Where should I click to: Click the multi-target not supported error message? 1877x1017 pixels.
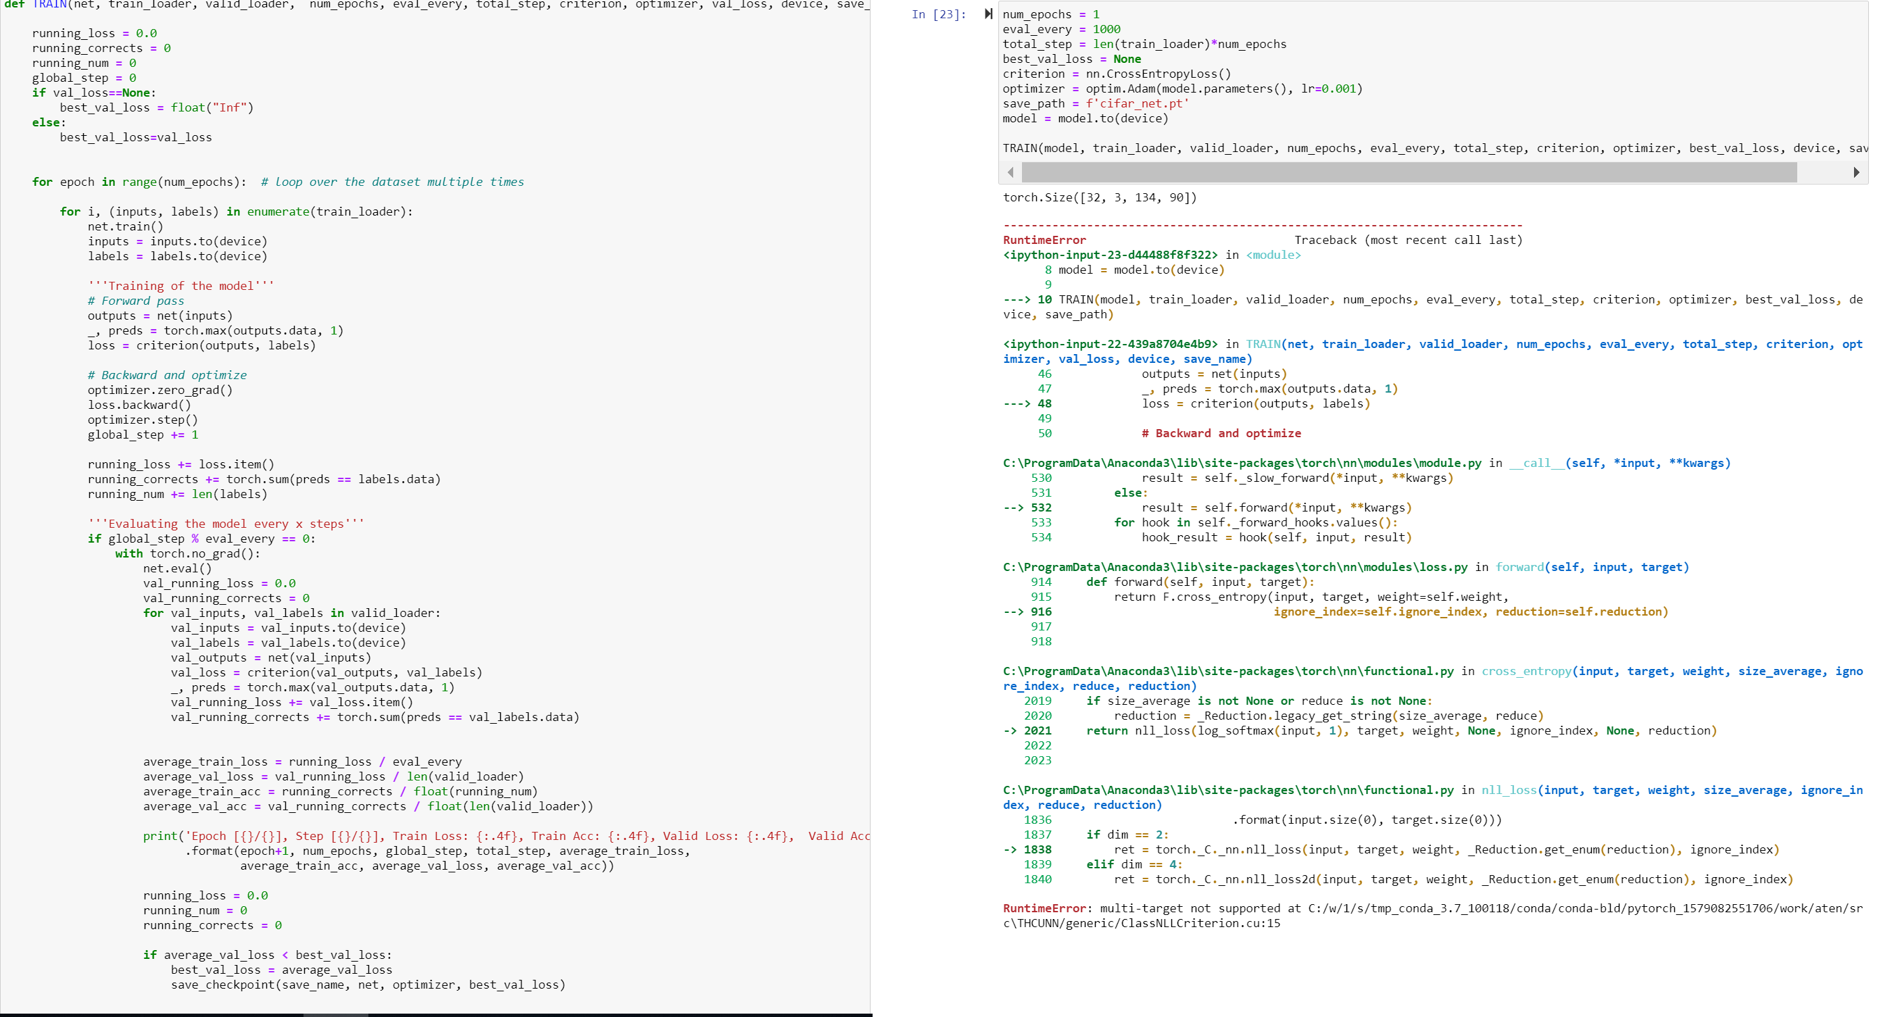tap(1189, 908)
